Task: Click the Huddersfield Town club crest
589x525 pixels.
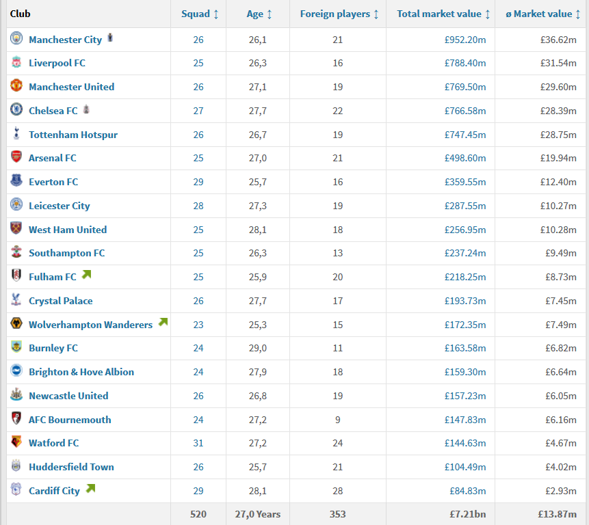Action: (16, 466)
